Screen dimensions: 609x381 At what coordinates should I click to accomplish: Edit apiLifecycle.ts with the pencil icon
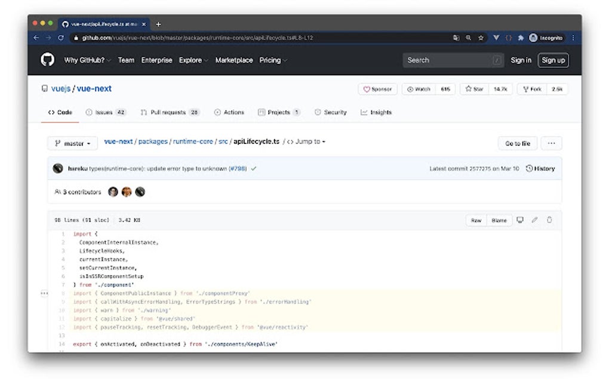point(536,220)
